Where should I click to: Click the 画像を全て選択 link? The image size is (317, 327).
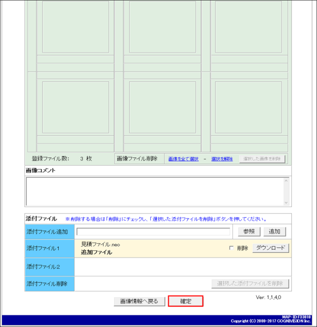click(184, 159)
